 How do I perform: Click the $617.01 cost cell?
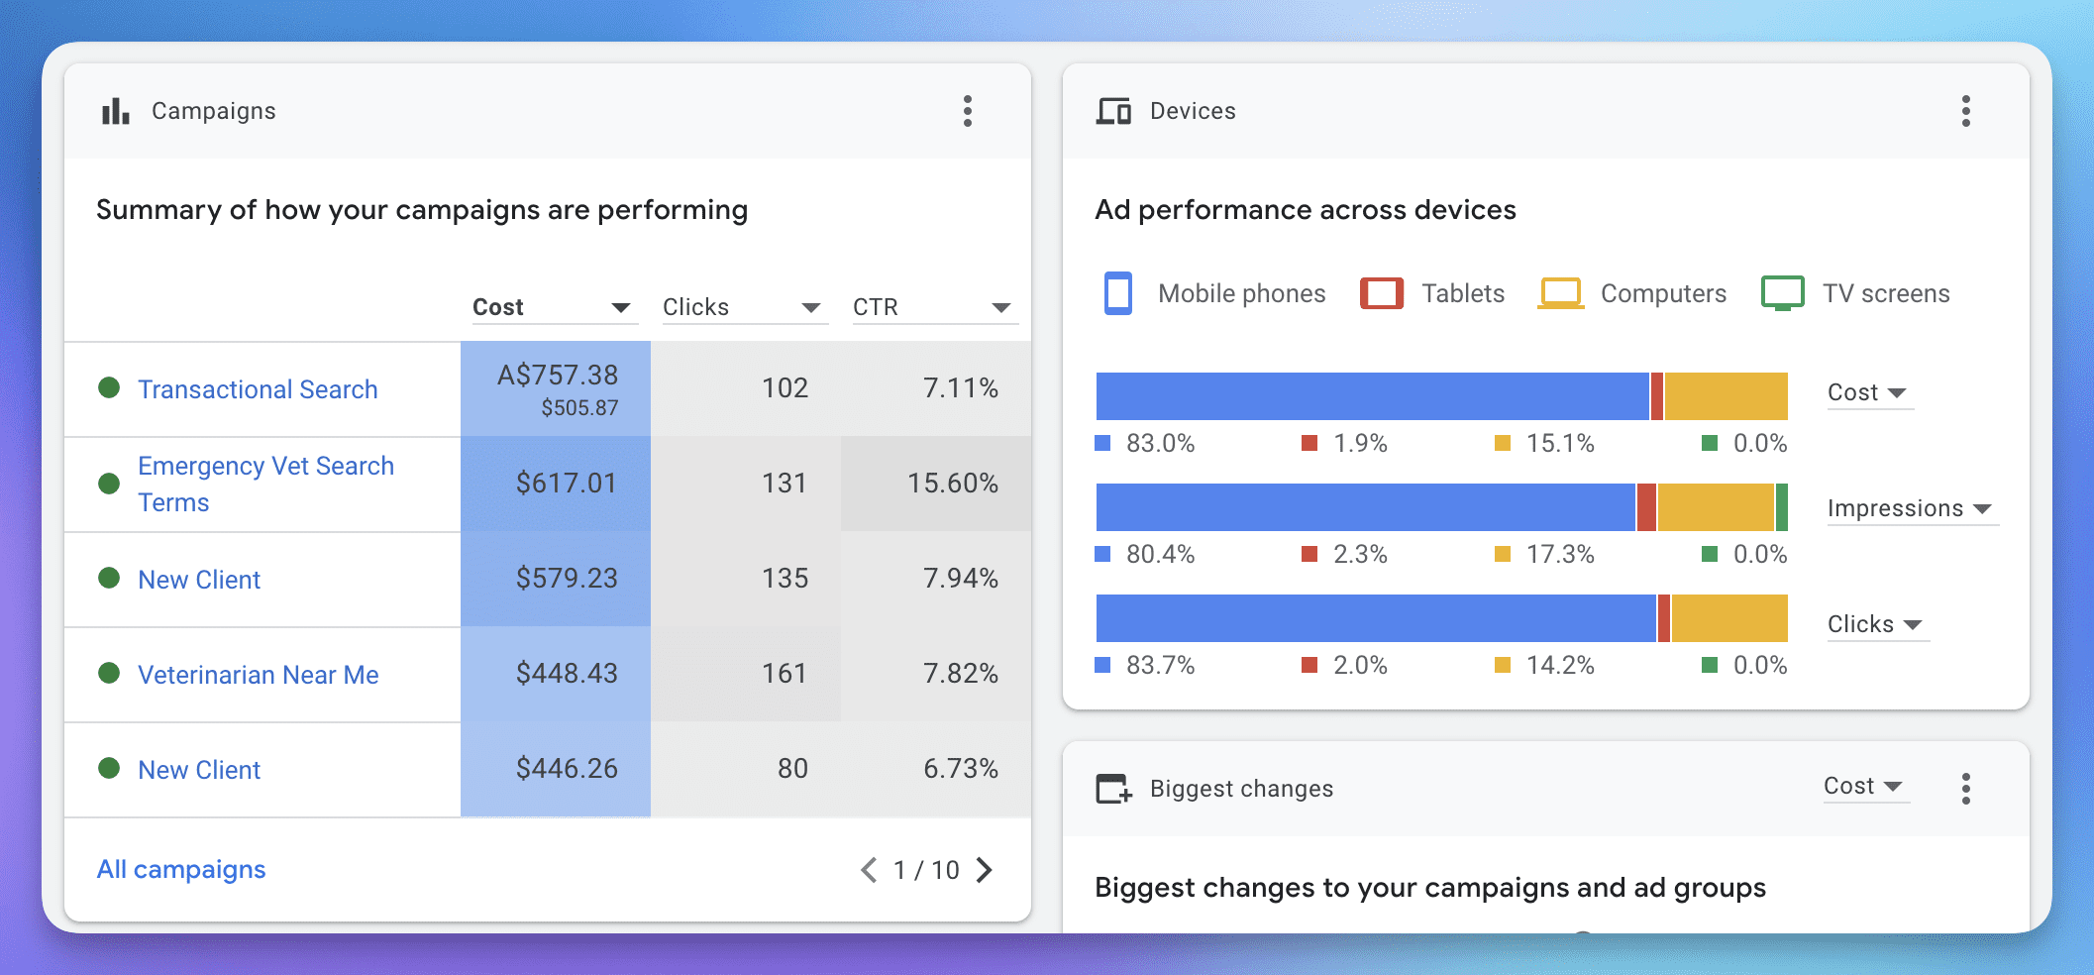(x=556, y=484)
